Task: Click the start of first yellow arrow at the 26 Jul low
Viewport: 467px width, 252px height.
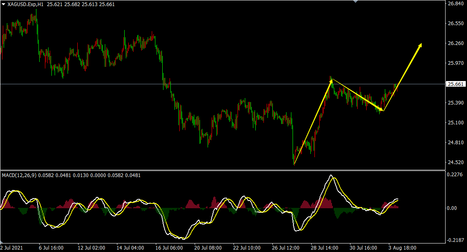Action: 294,164
